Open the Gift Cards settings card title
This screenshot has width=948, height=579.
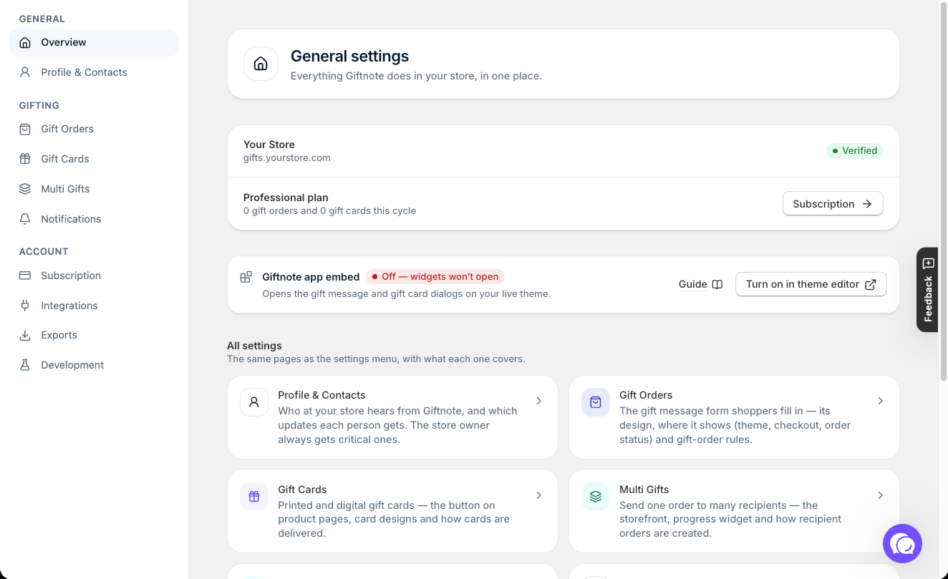coord(302,490)
